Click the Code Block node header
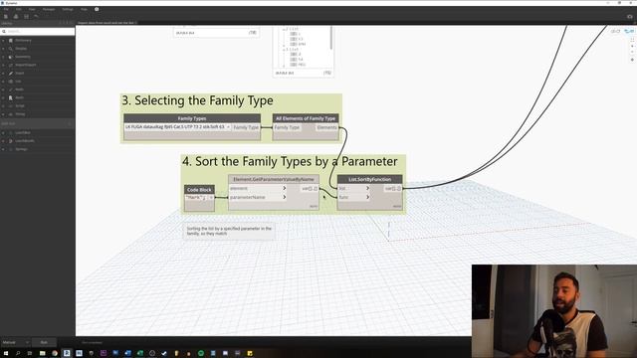The height and width of the screenshot is (358, 637). pyautogui.click(x=199, y=190)
